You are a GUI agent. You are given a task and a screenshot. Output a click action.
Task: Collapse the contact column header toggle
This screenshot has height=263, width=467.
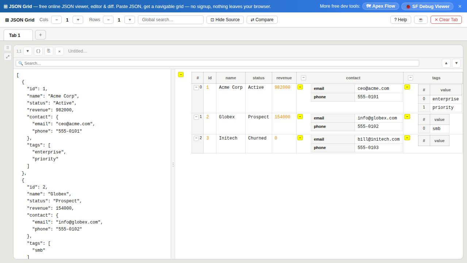pyautogui.click(x=304, y=77)
